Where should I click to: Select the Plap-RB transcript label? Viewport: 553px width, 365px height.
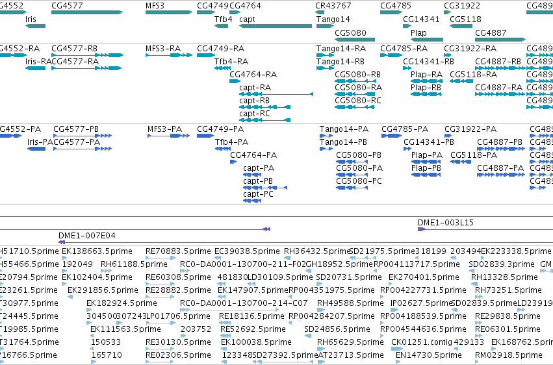[426, 88]
